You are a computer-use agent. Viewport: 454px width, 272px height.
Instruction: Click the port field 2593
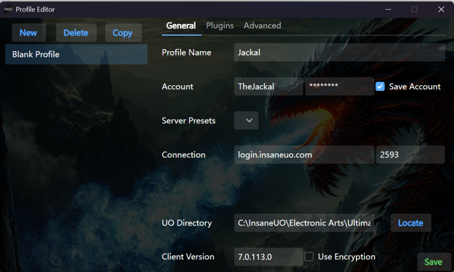pos(410,154)
